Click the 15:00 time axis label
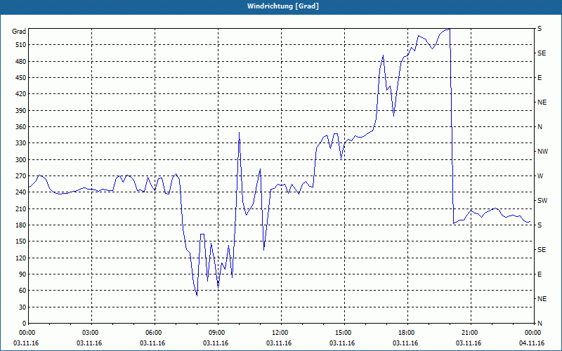 (343, 333)
